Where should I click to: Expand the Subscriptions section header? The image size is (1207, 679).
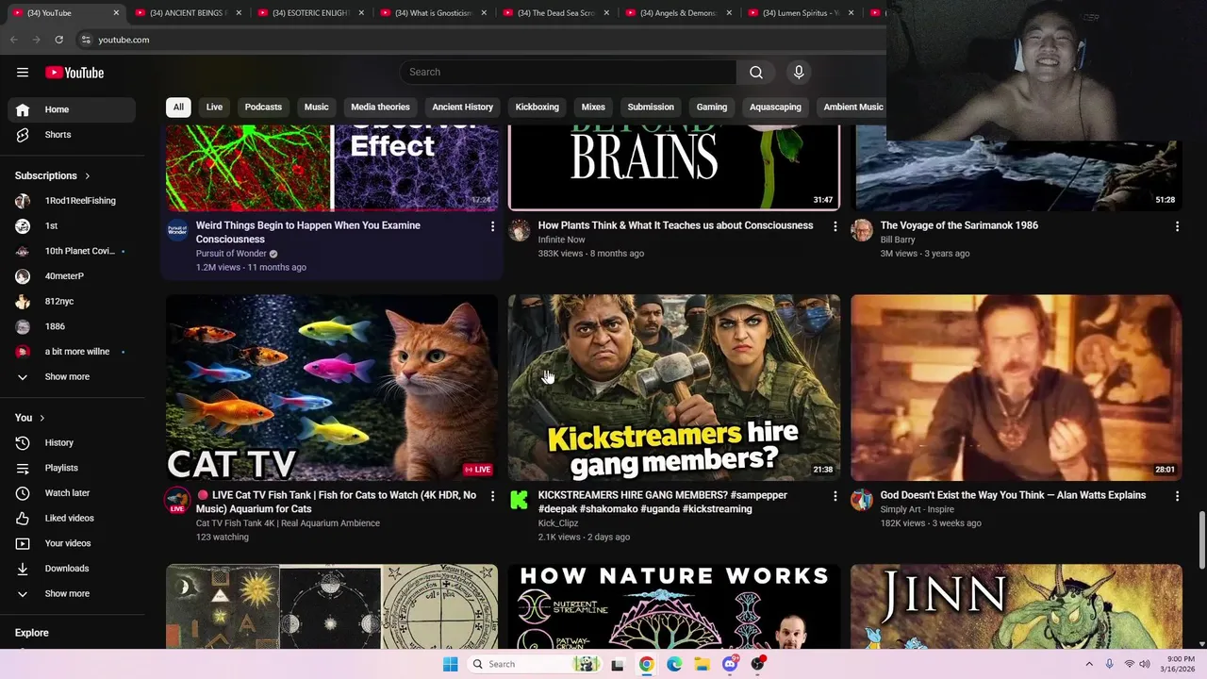53,175
